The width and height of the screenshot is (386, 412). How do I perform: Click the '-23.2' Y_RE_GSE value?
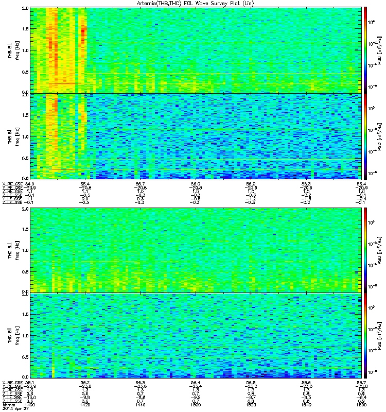251,387
